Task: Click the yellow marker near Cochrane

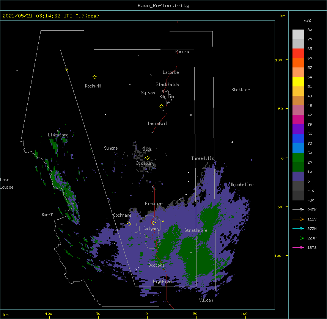Action: pos(129,224)
